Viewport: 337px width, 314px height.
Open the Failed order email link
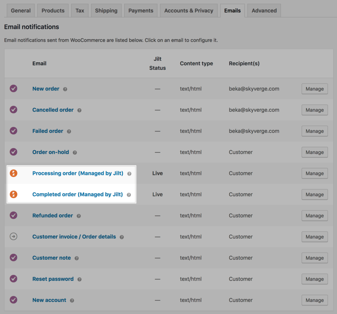pyautogui.click(x=48, y=131)
